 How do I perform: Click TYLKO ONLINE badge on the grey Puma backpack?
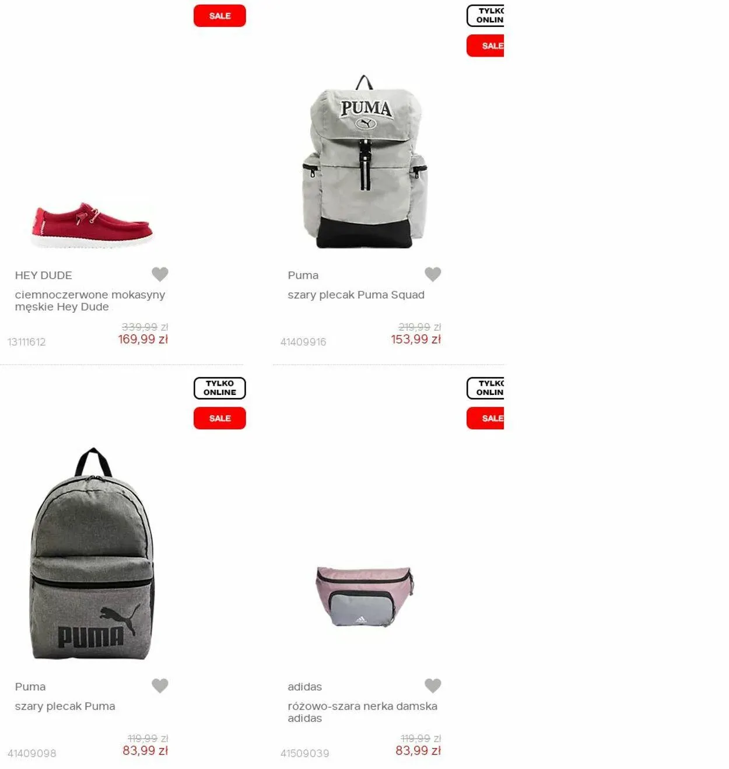tap(220, 388)
